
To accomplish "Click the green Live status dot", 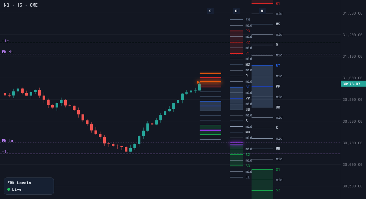I will (9, 189).
